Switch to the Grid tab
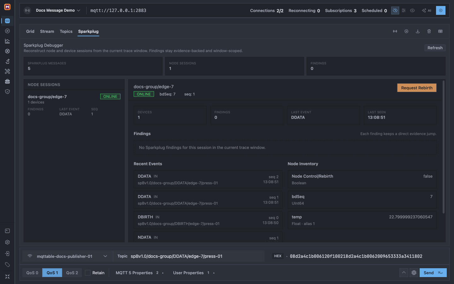The image size is (454, 284). pos(30,31)
